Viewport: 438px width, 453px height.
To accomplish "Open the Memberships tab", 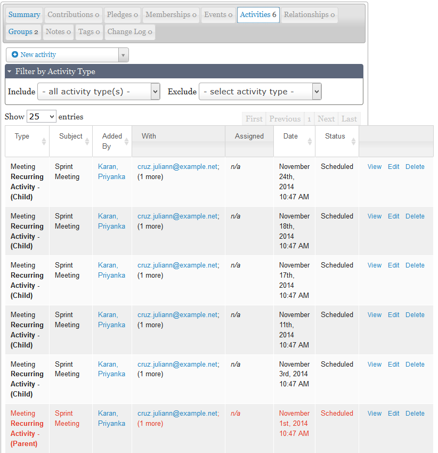I will click(x=171, y=15).
